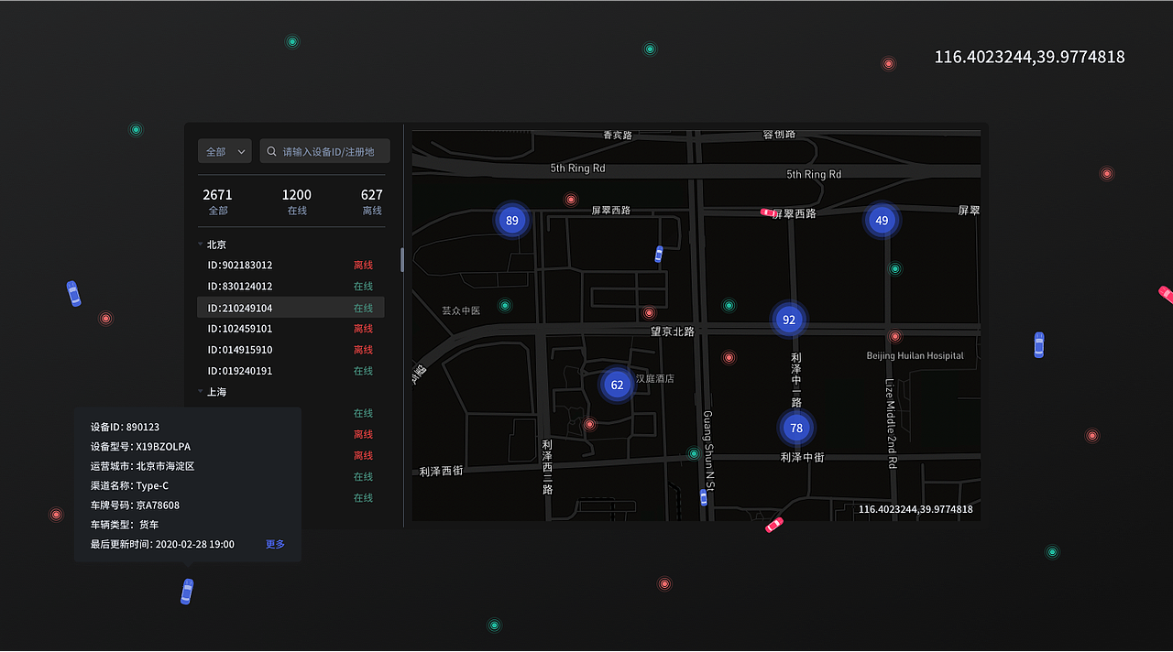Click green dot marker beside 芸众中医

point(504,305)
